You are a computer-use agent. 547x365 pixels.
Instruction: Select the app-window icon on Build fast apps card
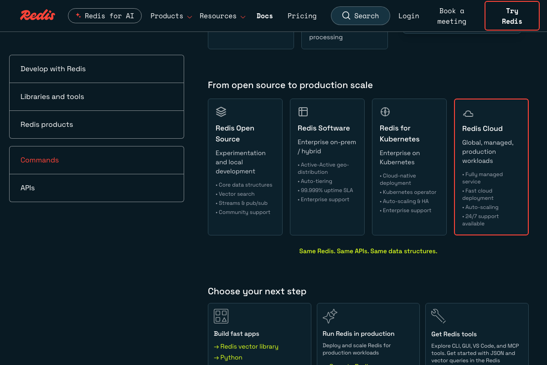[x=221, y=316]
